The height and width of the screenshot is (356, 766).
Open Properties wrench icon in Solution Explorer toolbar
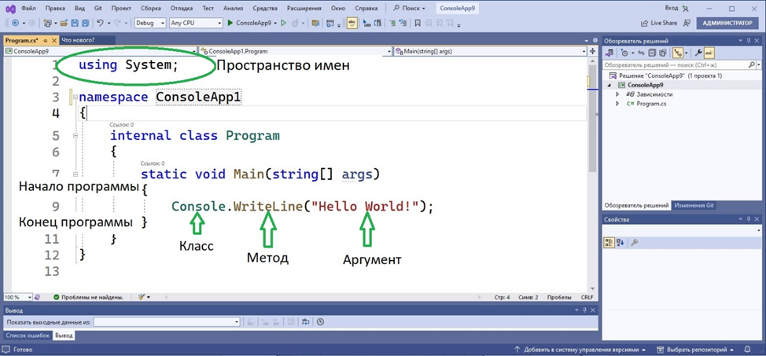tap(698, 53)
